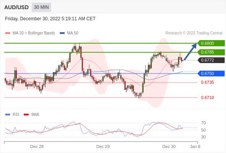Click the Dec 30 date axis label

(169, 146)
